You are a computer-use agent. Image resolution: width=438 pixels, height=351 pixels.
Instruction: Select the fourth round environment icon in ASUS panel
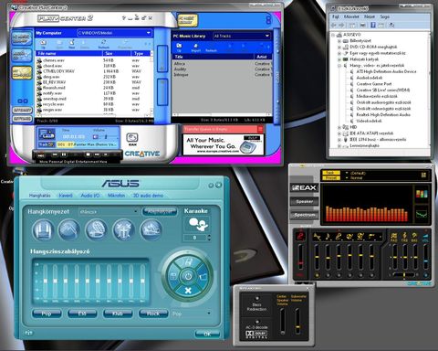(123, 230)
